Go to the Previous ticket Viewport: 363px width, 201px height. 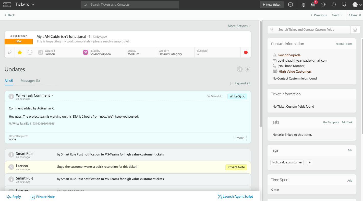[319, 15]
